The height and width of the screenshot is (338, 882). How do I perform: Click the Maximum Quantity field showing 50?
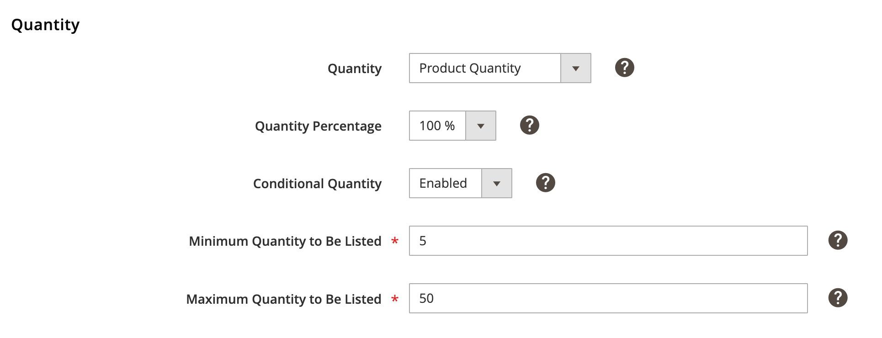click(x=608, y=298)
